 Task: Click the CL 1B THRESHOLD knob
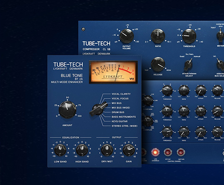pyautogui.click(x=189, y=36)
